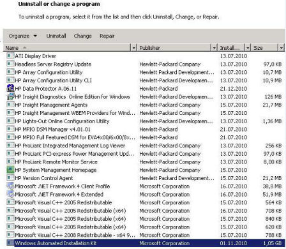Click the 10,9 MB size value
The width and height of the screenshot is (286, 249).
pos(272,80)
